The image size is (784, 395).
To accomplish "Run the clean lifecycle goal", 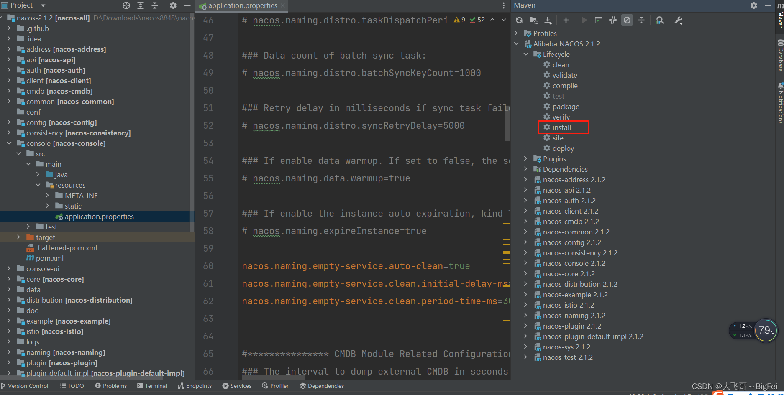I will tap(561, 65).
